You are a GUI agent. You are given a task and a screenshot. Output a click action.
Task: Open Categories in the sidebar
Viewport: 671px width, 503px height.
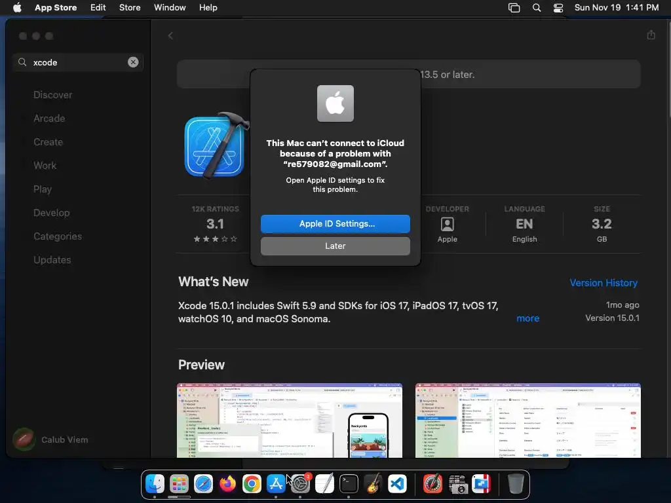(x=58, y=236)
